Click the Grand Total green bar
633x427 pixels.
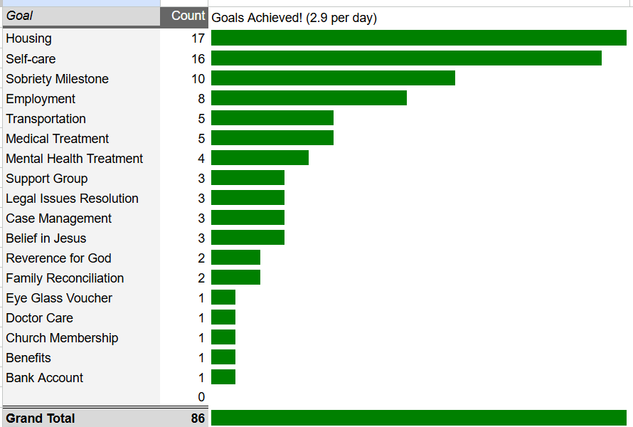(x=419, y=418)
